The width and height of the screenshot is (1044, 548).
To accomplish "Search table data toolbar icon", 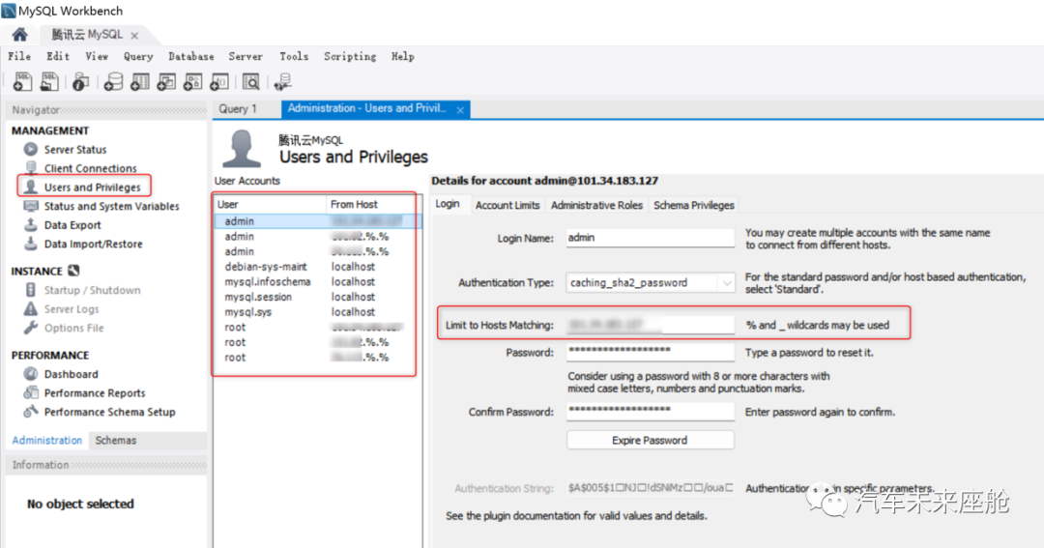I will click(x=251, y=82).
